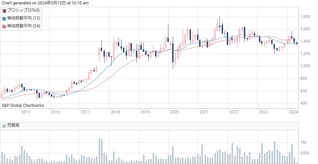Image resolution: width=318 pixels, height=164 pixels.
Task: Click the 2018 year axis label
Action: coord(115,112)
